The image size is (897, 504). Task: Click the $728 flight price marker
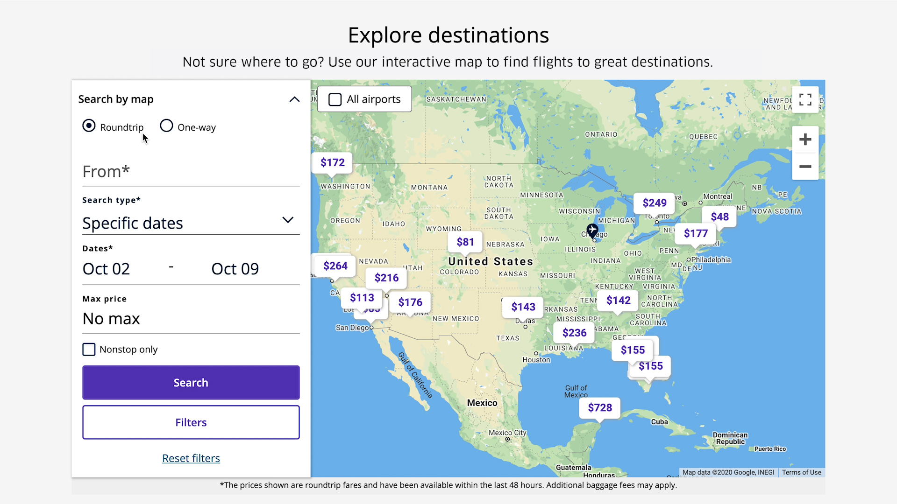coord(598,407)
